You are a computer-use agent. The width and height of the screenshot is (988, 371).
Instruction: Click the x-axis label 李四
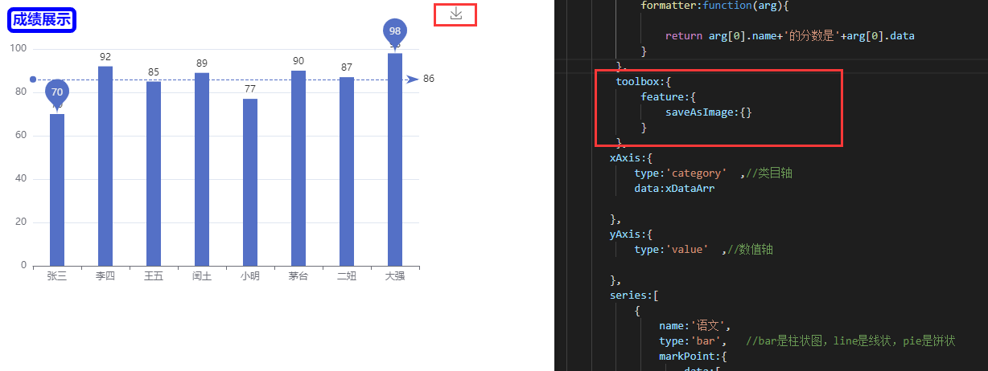pyautogui.click(x=105, y=276)
